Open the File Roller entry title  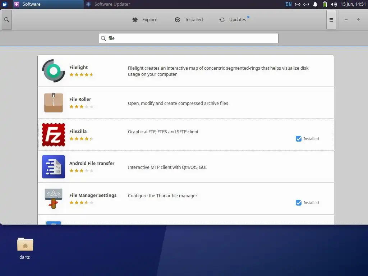pyautogui.click(x=80, y=99)
